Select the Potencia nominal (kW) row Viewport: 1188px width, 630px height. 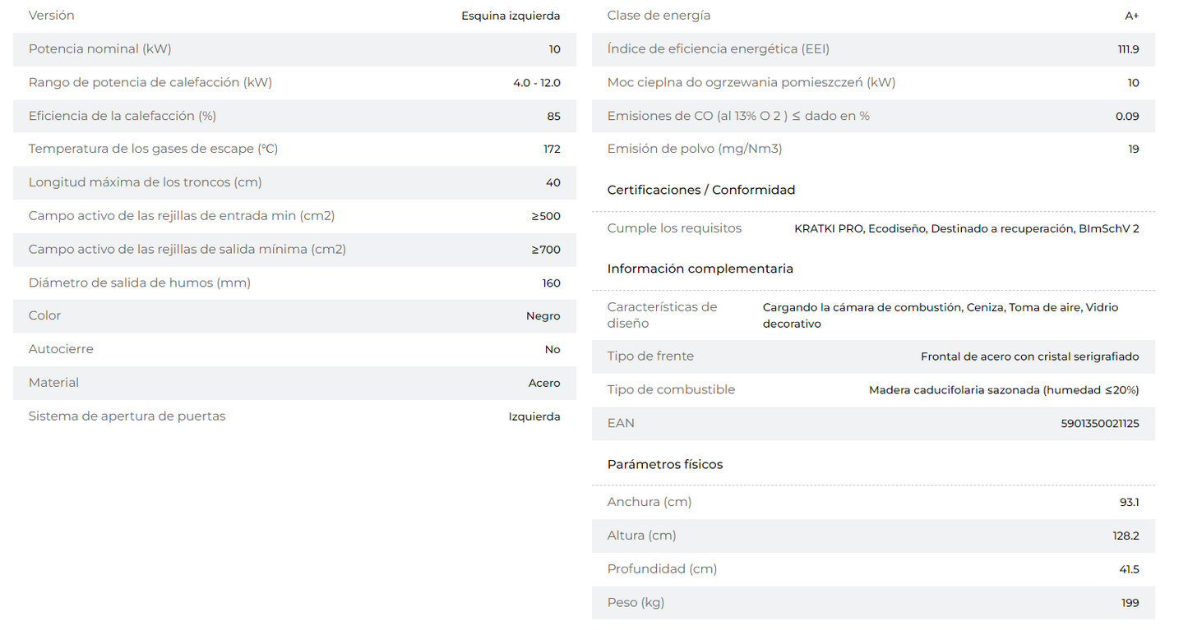[294, 49]
